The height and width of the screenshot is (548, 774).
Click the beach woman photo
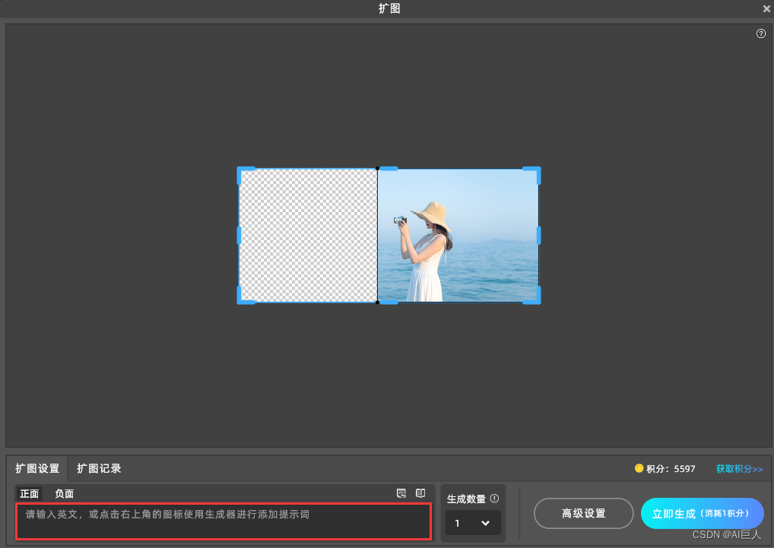[458, 236]
